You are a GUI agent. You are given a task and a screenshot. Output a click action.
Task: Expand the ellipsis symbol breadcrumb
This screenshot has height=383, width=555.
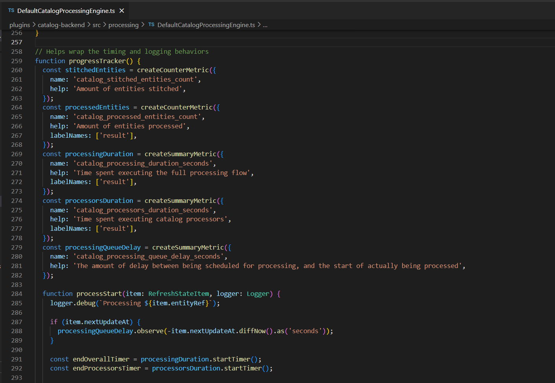265,25
